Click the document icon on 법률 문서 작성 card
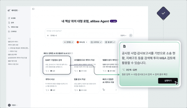This screenshot has height=108, width=187. pyautogui.click(x=80, y=90)
